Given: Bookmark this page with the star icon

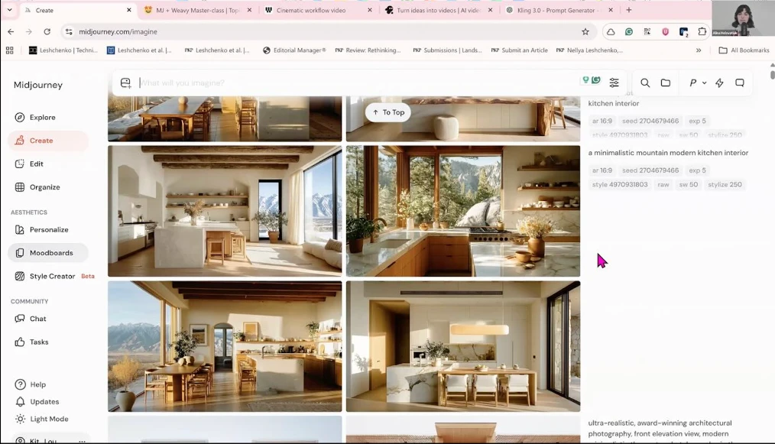Looking at the screenshot, I should pos(585,31).
